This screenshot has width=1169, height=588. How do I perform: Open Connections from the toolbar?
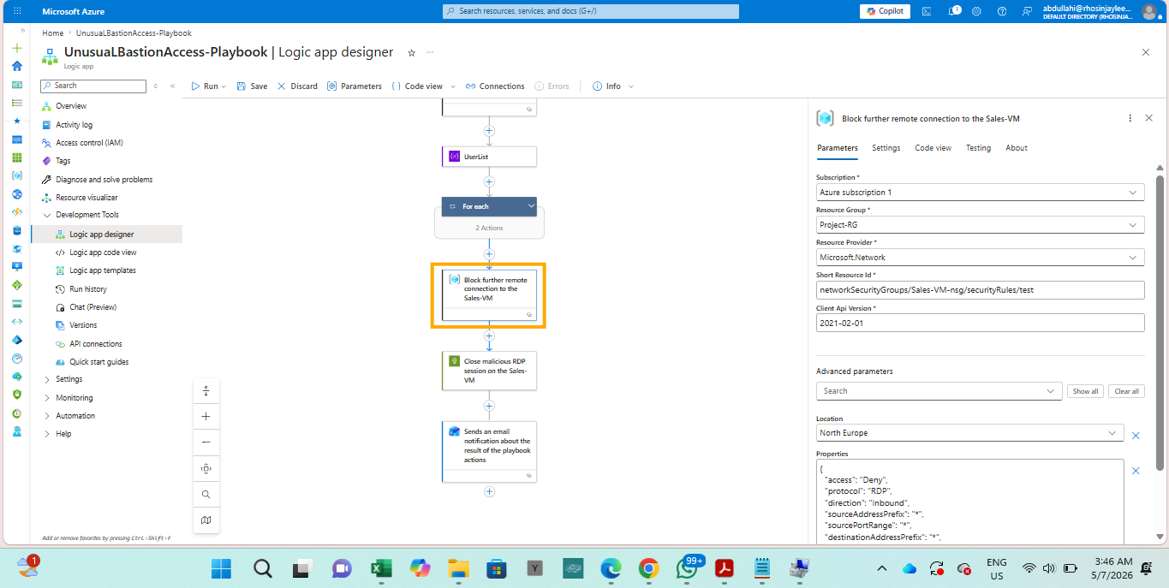pyautogui.click(x=495, y=86)
